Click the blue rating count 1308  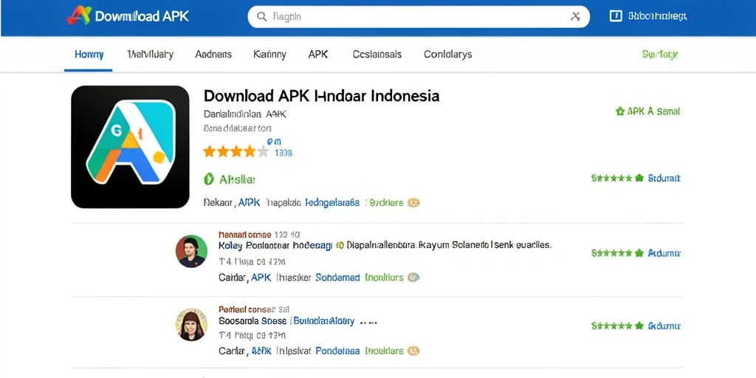283,154
